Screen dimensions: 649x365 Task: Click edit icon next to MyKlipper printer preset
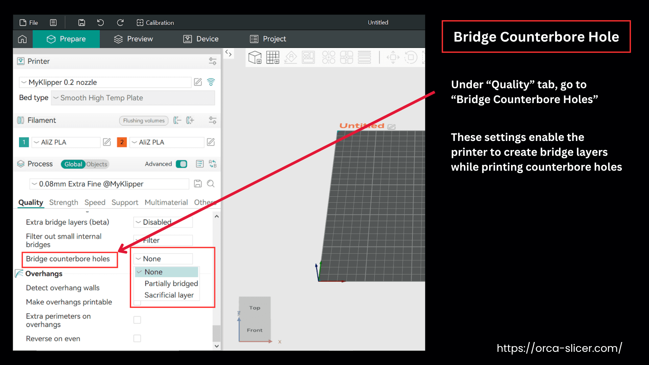(x=198, y=82)
